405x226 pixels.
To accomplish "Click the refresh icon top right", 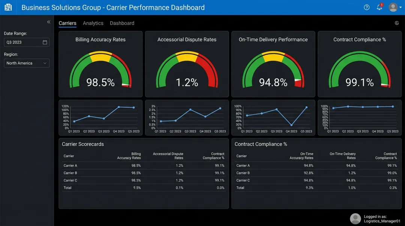I will [x=397, y=23].
